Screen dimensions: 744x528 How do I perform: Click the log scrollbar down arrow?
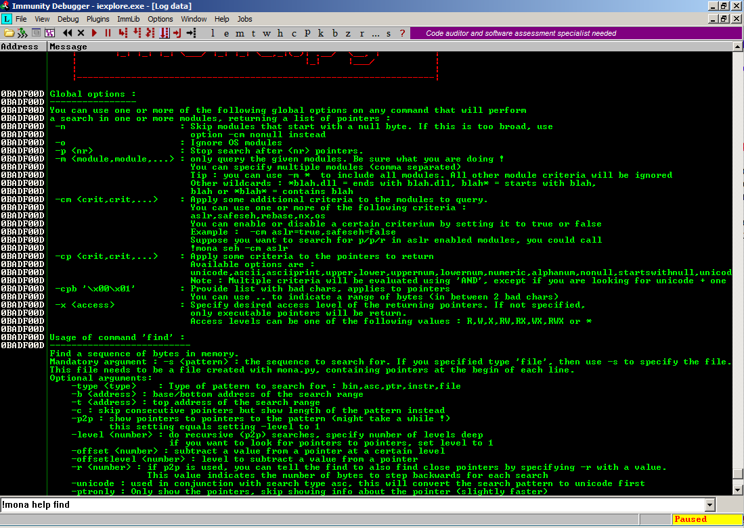pos(737,490)
